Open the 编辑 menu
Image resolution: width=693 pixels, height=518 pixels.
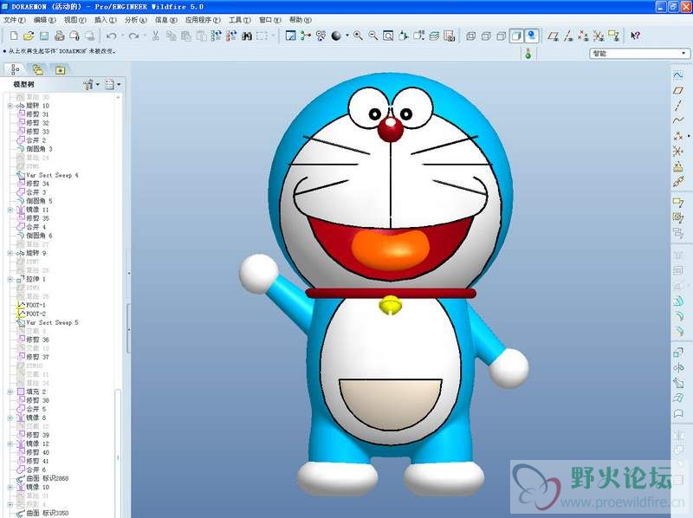[x=45, y=20]
